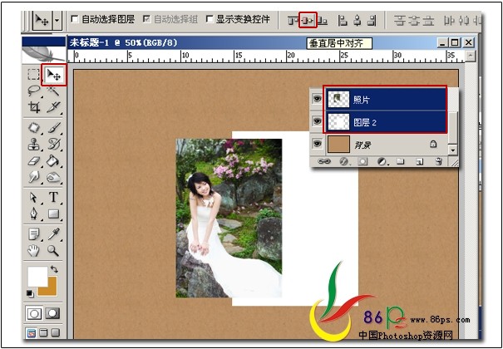Select the Crop tool
The image size is (503, 349).
tap(34, 107)
